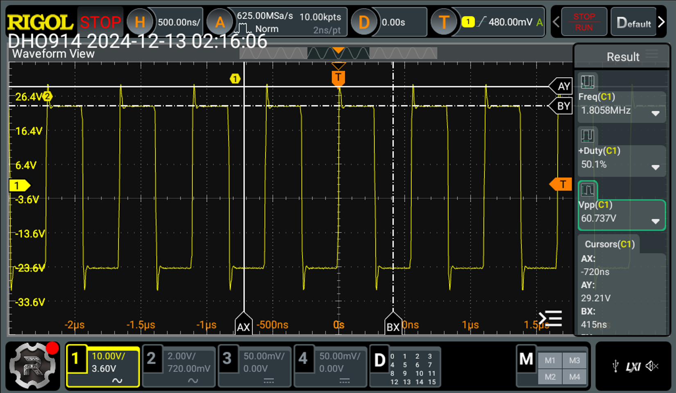Select the BX cursor handle
Screen dimensions: 676x393
coord(393,324)
